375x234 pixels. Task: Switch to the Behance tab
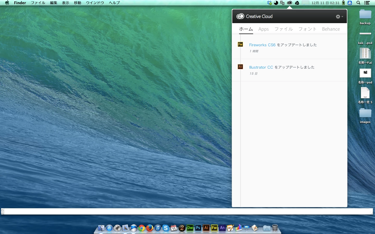pyautogui.click(x=331, y=29)
